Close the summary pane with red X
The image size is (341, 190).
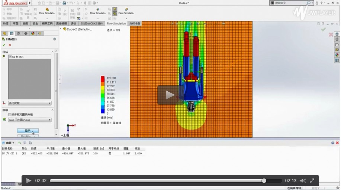tap(337, 143)
